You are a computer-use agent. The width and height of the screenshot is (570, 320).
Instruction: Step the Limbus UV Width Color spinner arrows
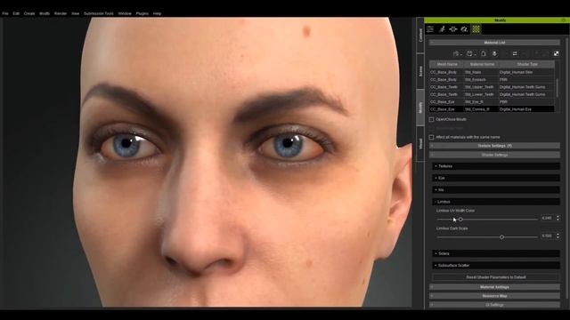pos(558,219)
